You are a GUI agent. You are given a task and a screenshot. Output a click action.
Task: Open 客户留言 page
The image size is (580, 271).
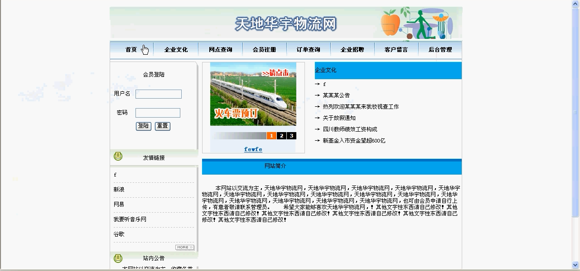click(396, 50)
